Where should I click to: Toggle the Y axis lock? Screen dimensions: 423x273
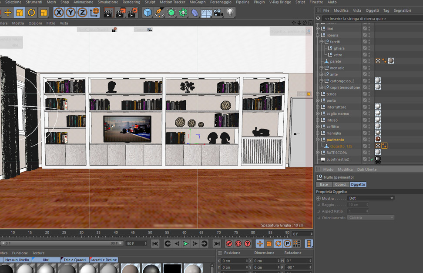pos(70,13)
